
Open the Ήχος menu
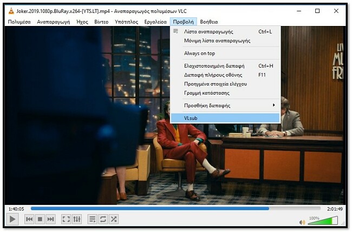click(82, 22)
